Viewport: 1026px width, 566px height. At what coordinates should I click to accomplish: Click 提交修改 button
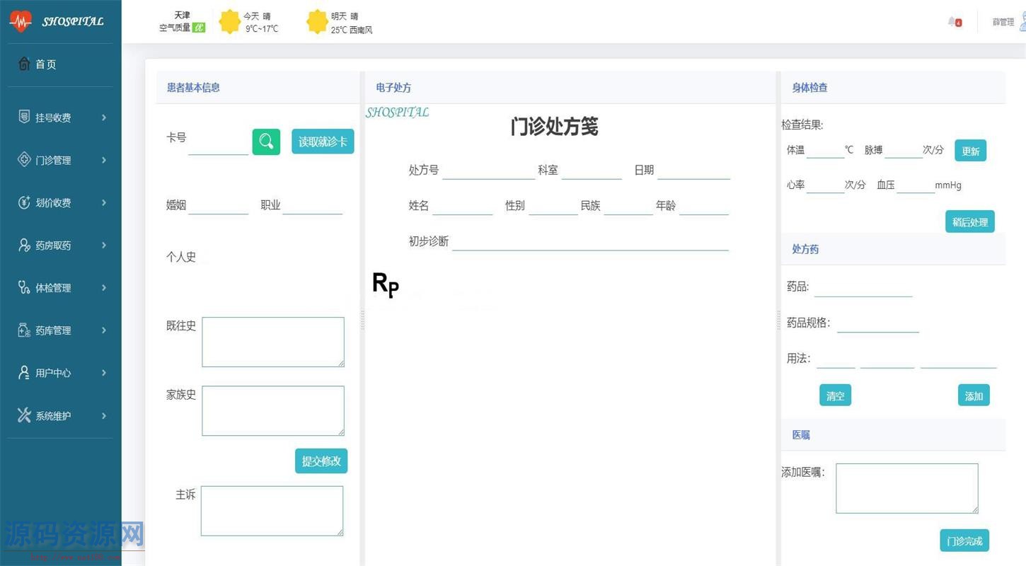321,461
